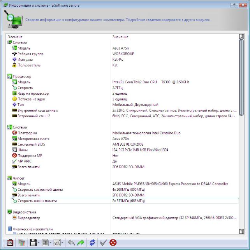The image size is (250, 250).
Task: Open dropdown arrow beside line graph icon
Action: (62, 243)
